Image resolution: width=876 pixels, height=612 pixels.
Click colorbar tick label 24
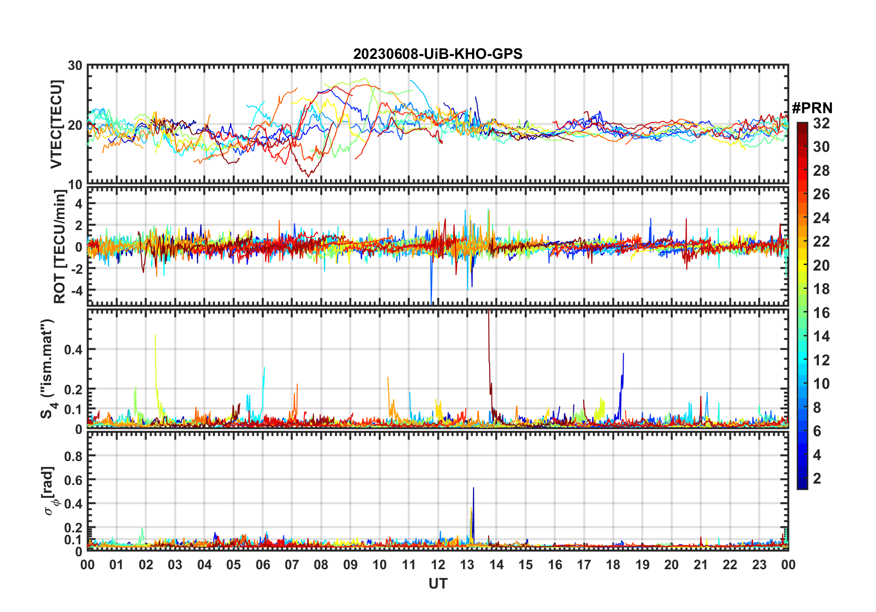coord(821,218)
